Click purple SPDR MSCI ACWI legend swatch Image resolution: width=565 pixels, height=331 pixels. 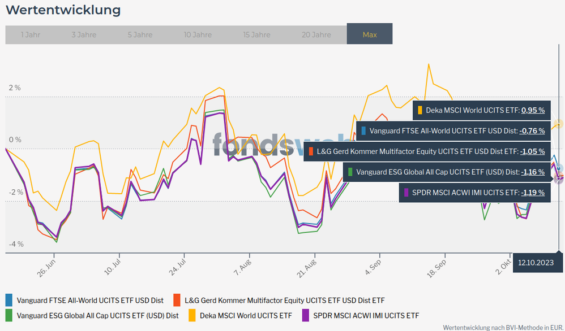pyautogui.click(x=306, y=315)
